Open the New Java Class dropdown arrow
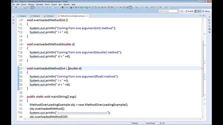This screenshot has height=125, width=223. click(105, 7)
